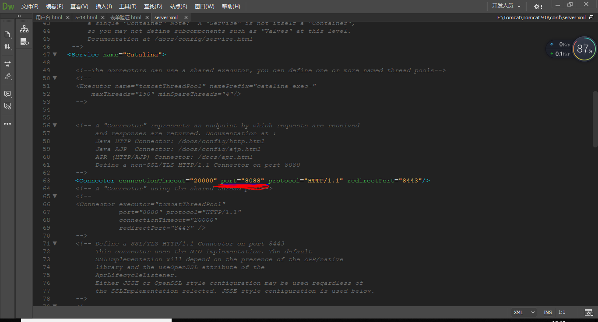
Task: Open the sync settings gear icon
Action: point(538,6)
